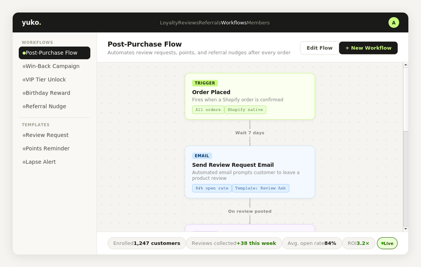This screenshot has width=421, height=267.
Task: Open the VIP Tier Unlock workflow
Action: pyautogui.click(x=54, y=80)
